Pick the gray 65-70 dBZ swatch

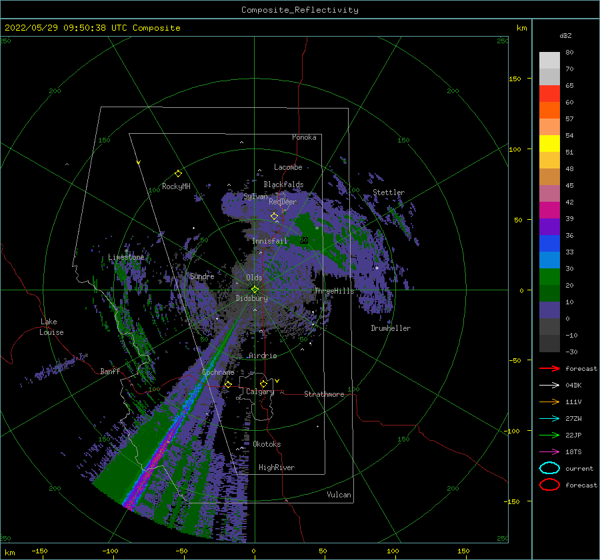coord(549,77)
